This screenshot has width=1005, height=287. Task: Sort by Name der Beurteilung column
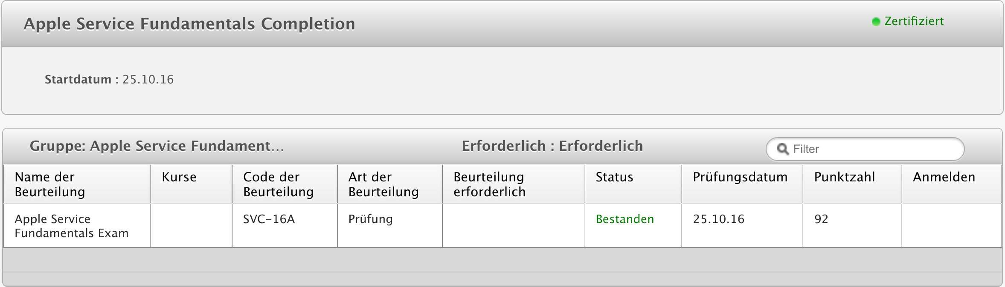pos(50,184)
